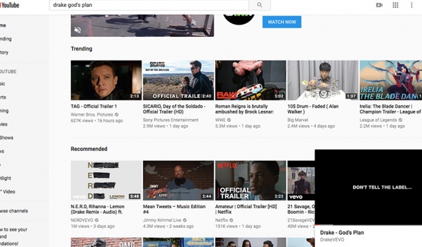Open the Netflix channel link
Image resolution: width=422 pixels, height=247 pixels.
point(221,220)
